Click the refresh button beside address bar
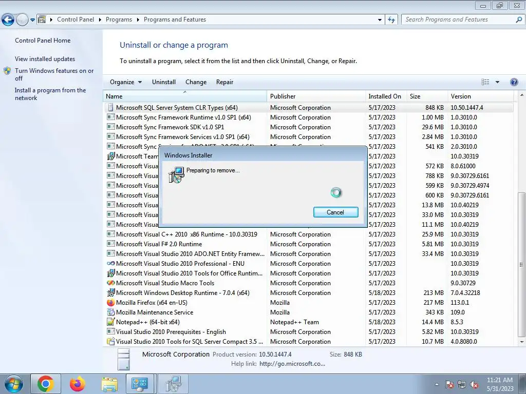 391,20
